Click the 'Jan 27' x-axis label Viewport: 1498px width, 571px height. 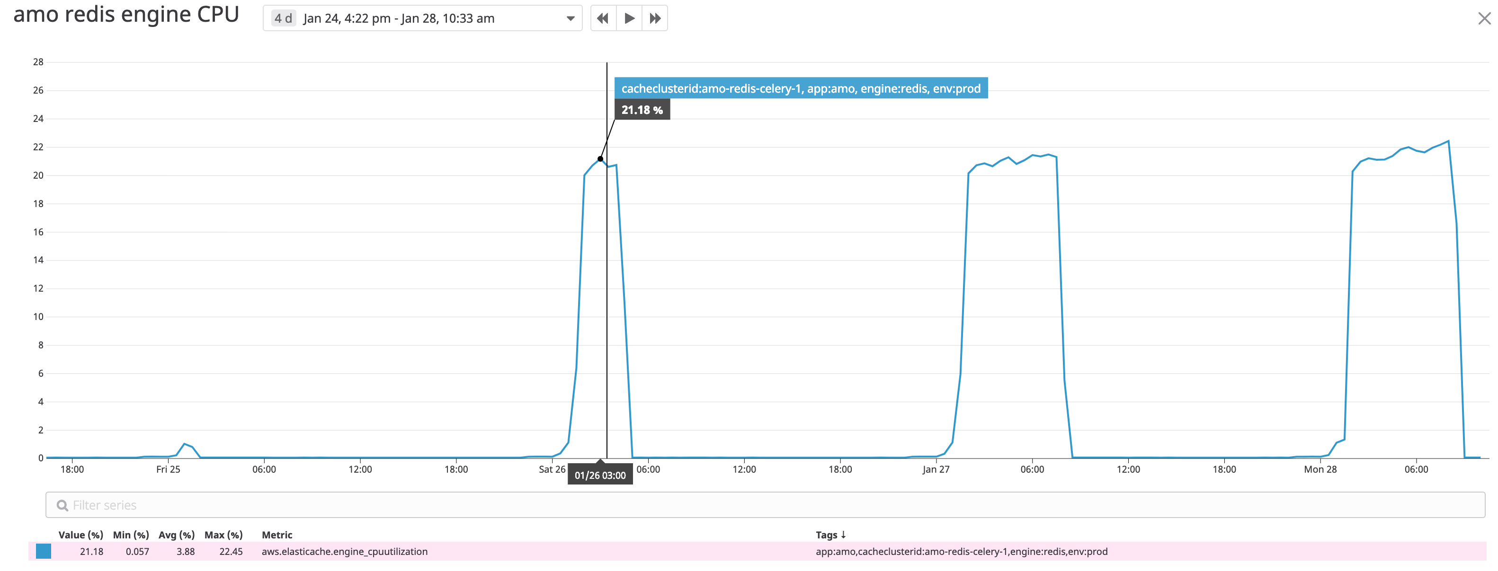tap(936, 469)
